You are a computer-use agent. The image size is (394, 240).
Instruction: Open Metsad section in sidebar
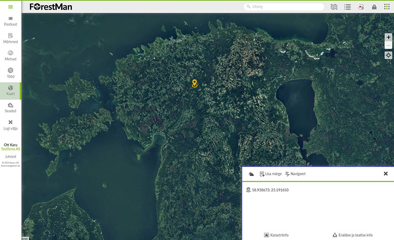11,56
